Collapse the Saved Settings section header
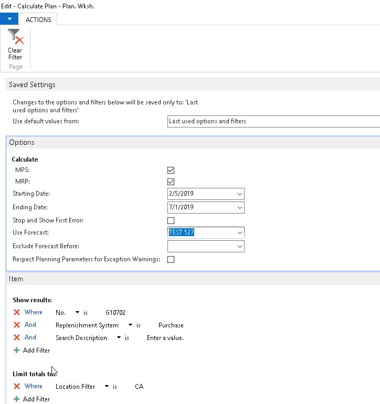Image resolution: width=380 pixels, height=404 pixels. [x=32, y=84]
